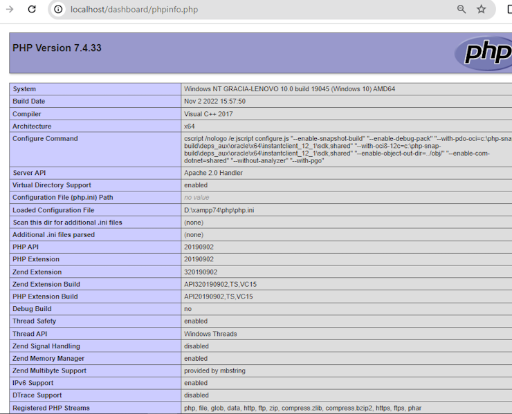Focus the address bar URL localhost/dashboard/phpinfo.php
Screen dimensions: 512x414
(x=134, y=10)
